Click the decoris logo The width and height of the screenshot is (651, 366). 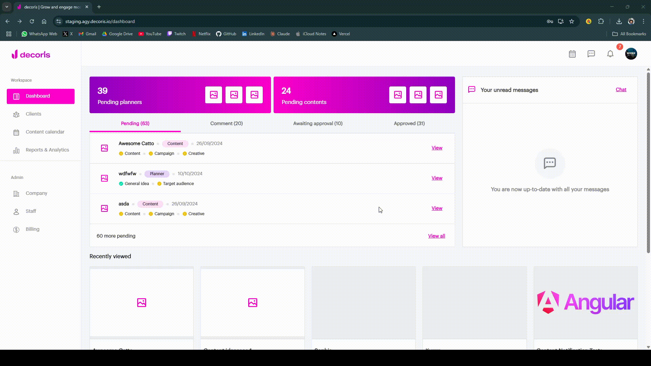[x=31, y=55]
